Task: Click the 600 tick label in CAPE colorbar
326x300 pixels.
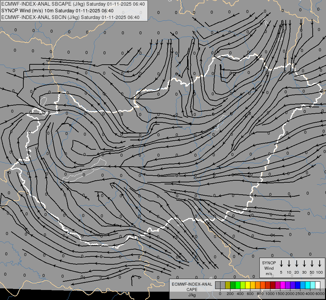Action: 250,294
